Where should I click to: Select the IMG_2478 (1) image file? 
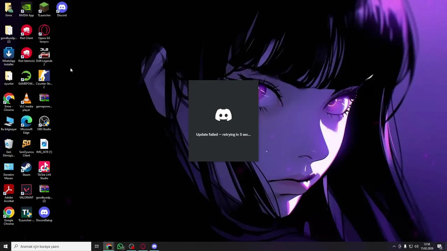pyautogui.click(x=44, y=146)
